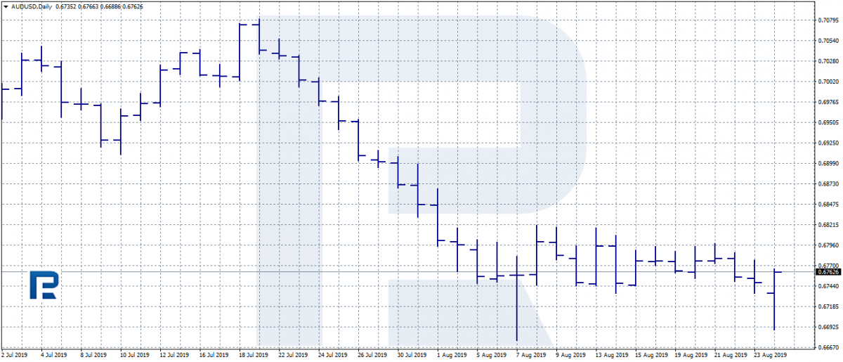Click the 24 Jul 2019 date label
The height and width of the screenshot is (362, 843).
[x=333, y=356]
